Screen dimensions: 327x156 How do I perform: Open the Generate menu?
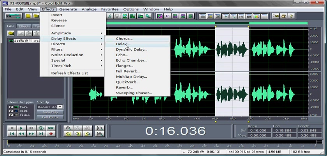click(x=68, y=9)
